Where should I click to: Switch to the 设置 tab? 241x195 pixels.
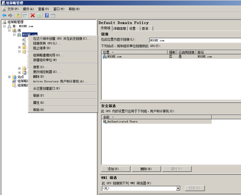click(134, 28)
